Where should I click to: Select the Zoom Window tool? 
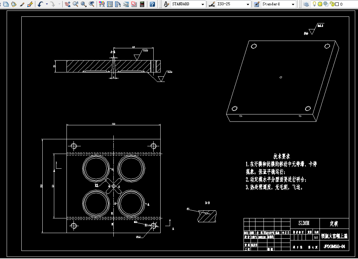click(x=83, y=4)
